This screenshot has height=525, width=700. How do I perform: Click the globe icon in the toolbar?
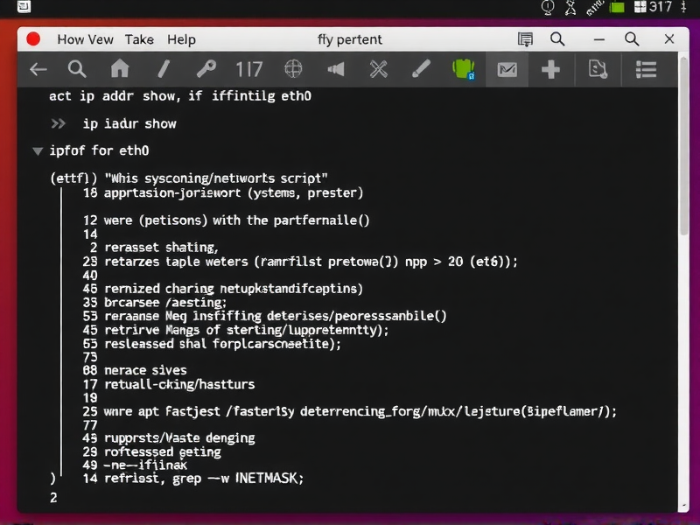click(293, 70)
